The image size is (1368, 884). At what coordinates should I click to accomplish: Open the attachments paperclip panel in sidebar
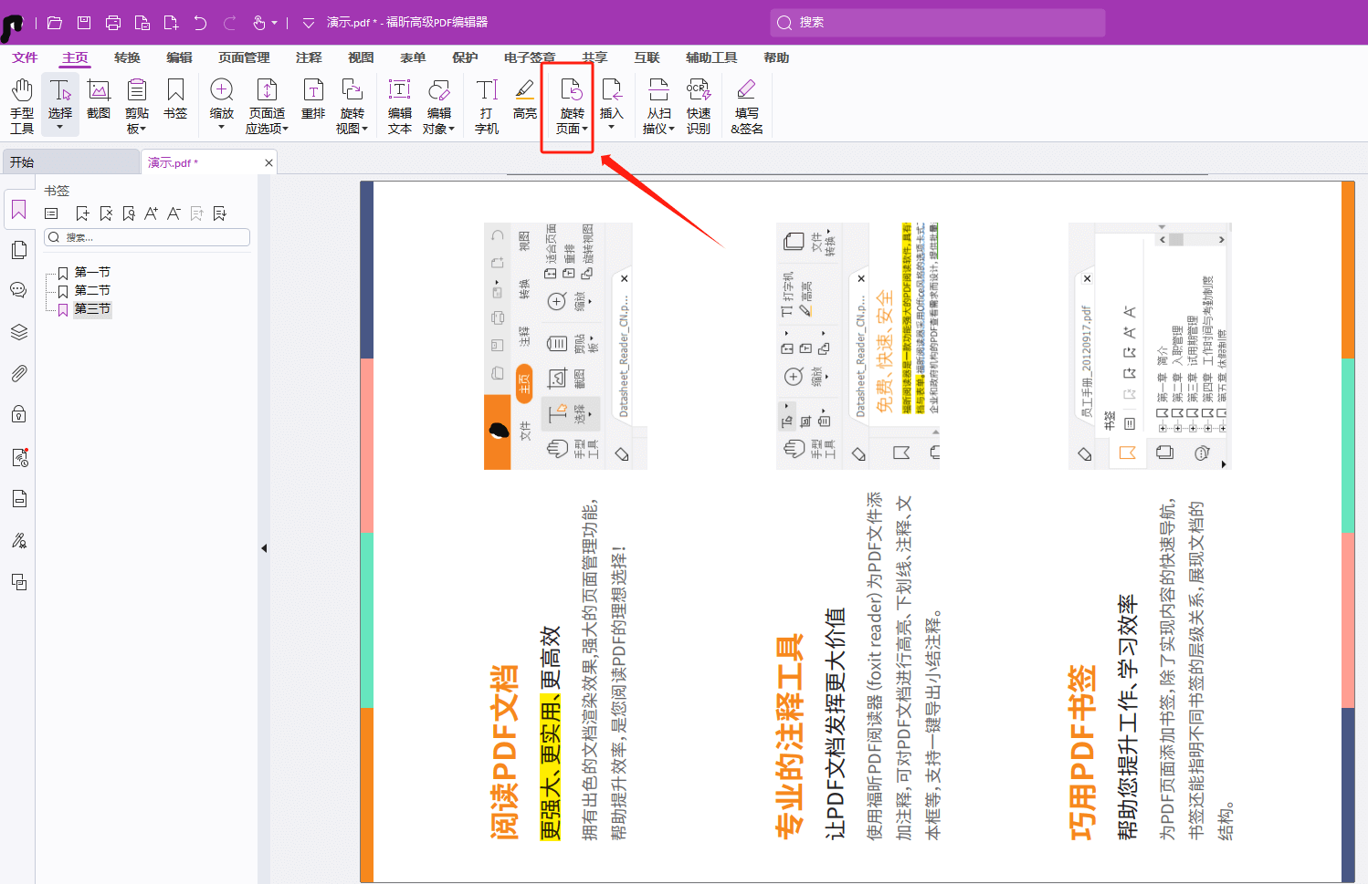[19, 373]
